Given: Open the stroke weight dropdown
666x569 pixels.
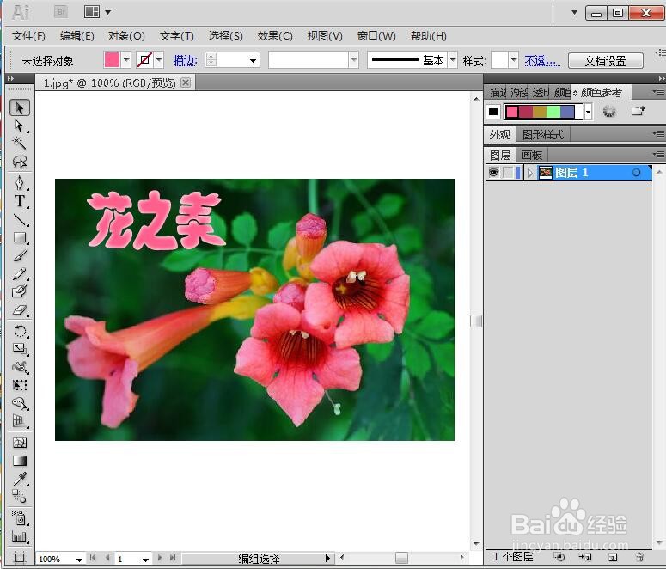Looking at the screenshot, I should (253, 60).
